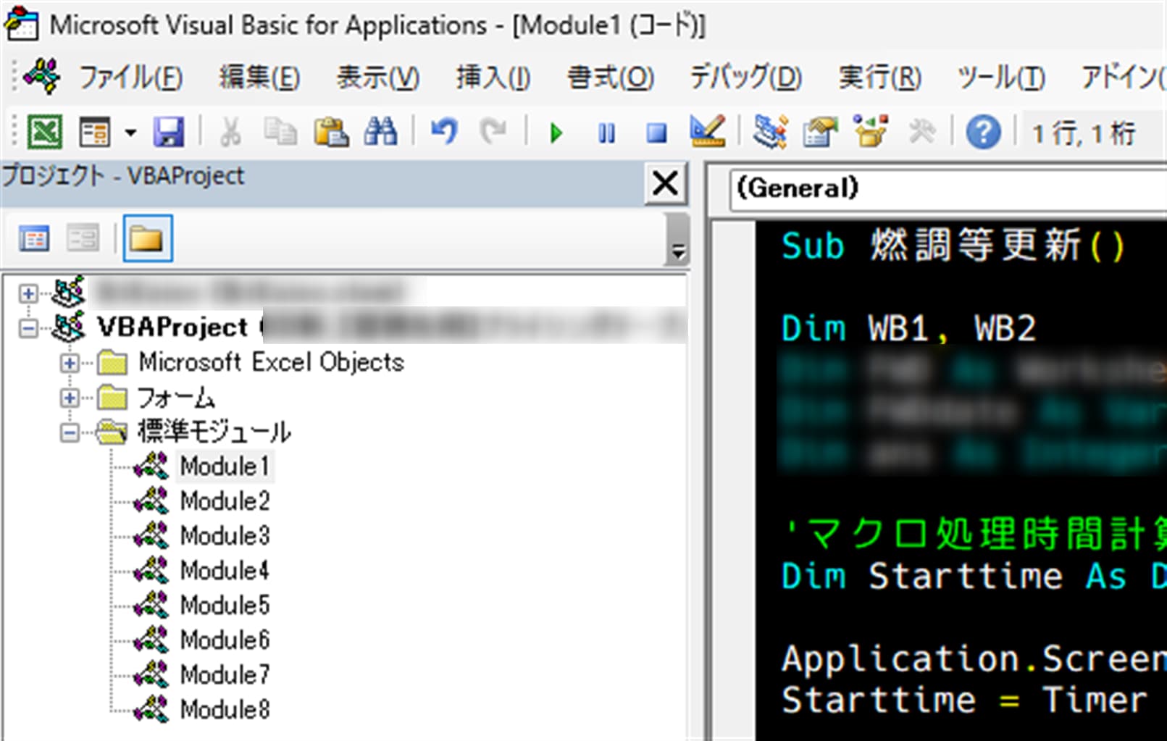The height and width of the screenshot is (741, 1167).
Task: Run the macro with the Run Sub icon
Action: (x=556, y=133)
